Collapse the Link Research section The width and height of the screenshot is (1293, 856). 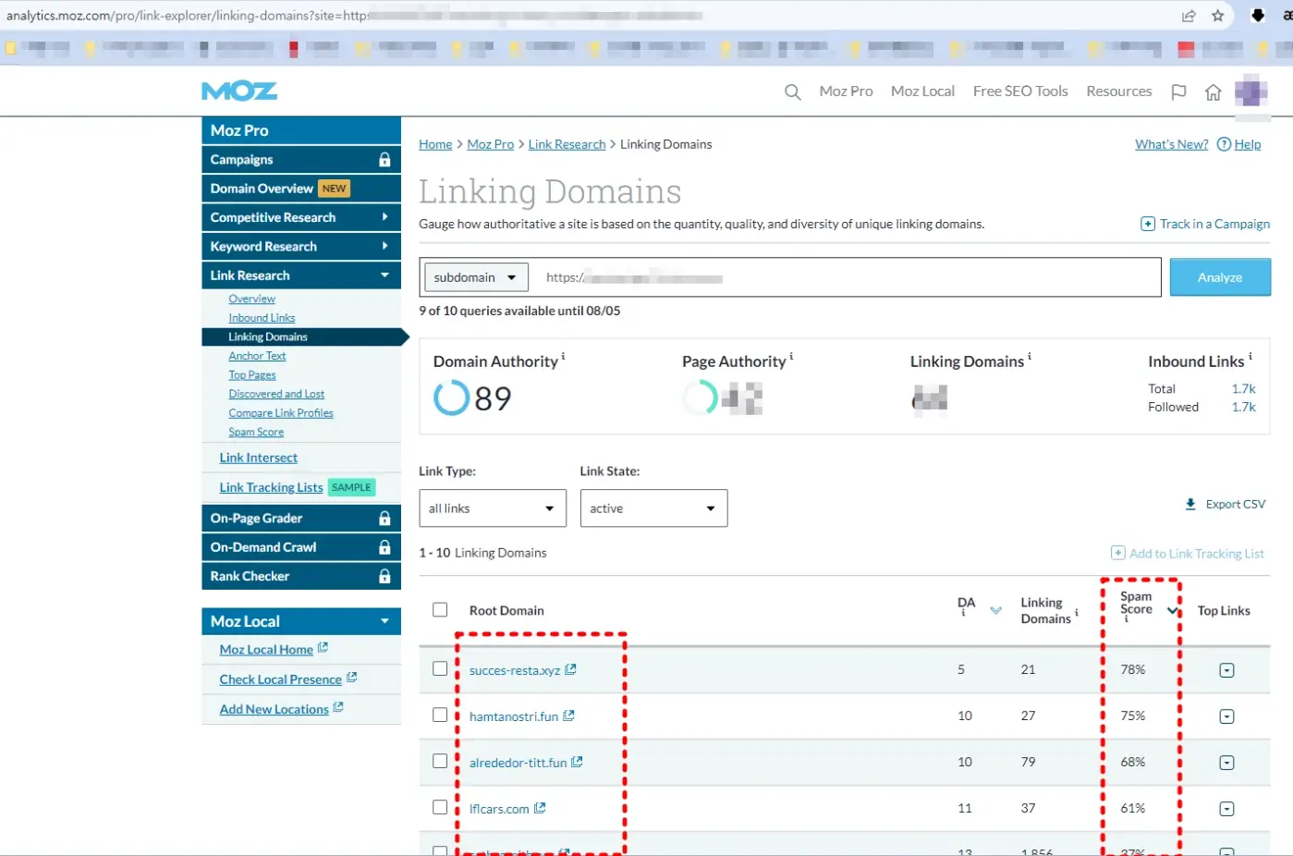(301, 275)
